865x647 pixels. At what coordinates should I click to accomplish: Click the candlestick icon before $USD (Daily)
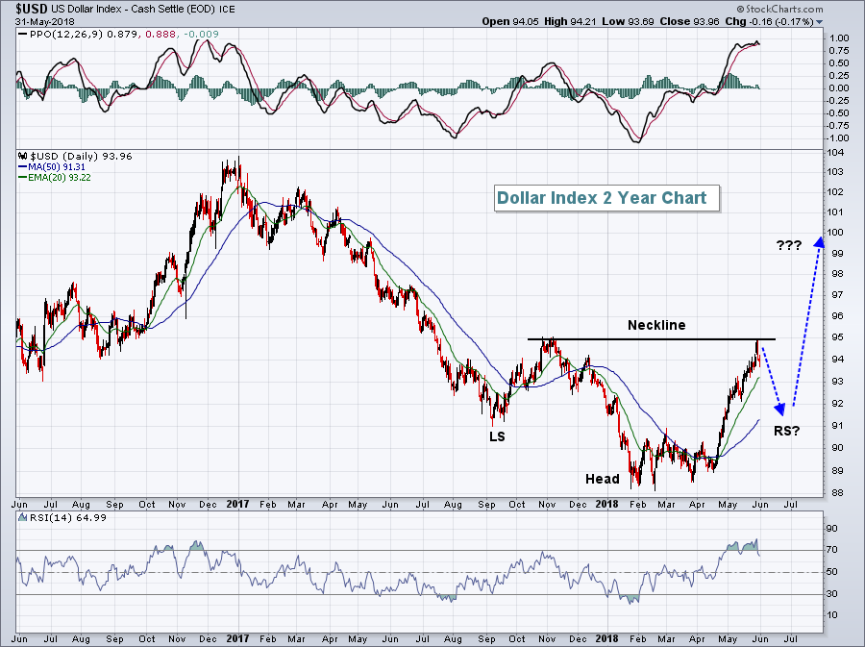pyautogui.click(x=23, y=156)
